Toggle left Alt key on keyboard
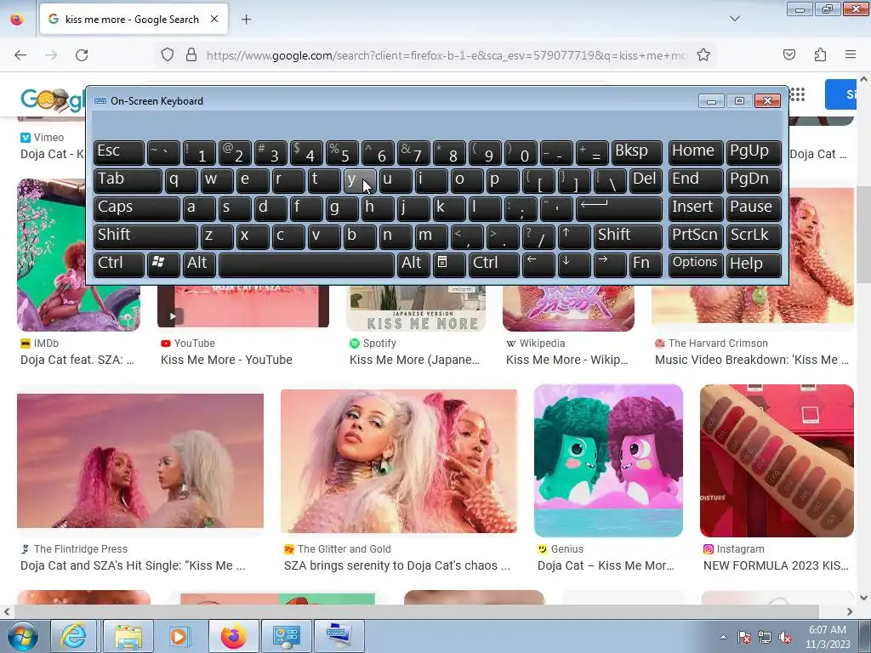This screenshot has width=871, height=653. 199,264
